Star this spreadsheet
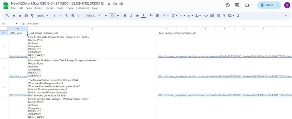 tap(109, 3)
